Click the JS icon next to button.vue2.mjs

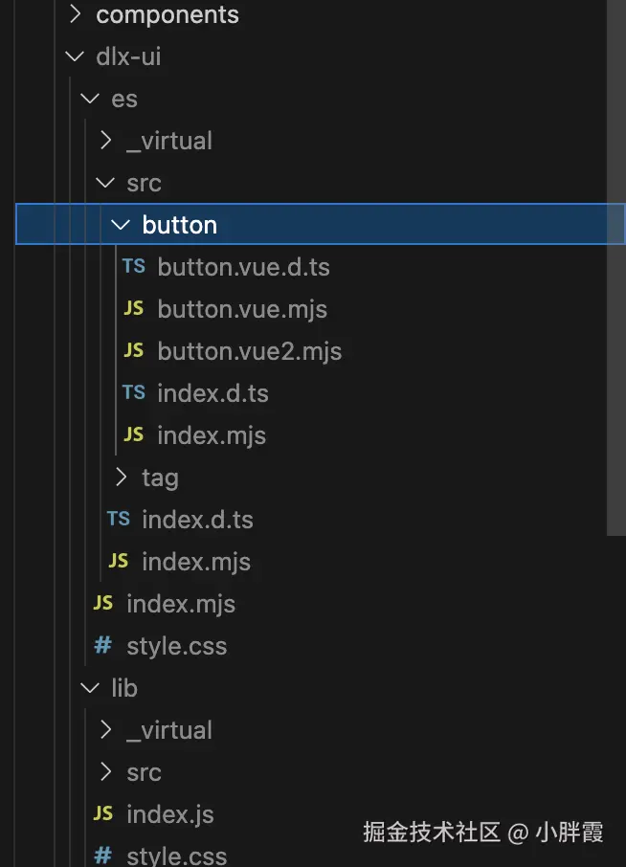(134, 351)
